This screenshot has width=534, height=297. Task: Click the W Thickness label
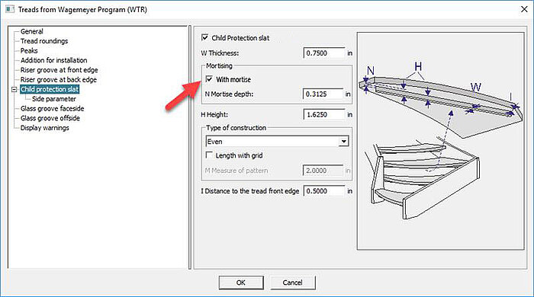[x=220, y=53]
